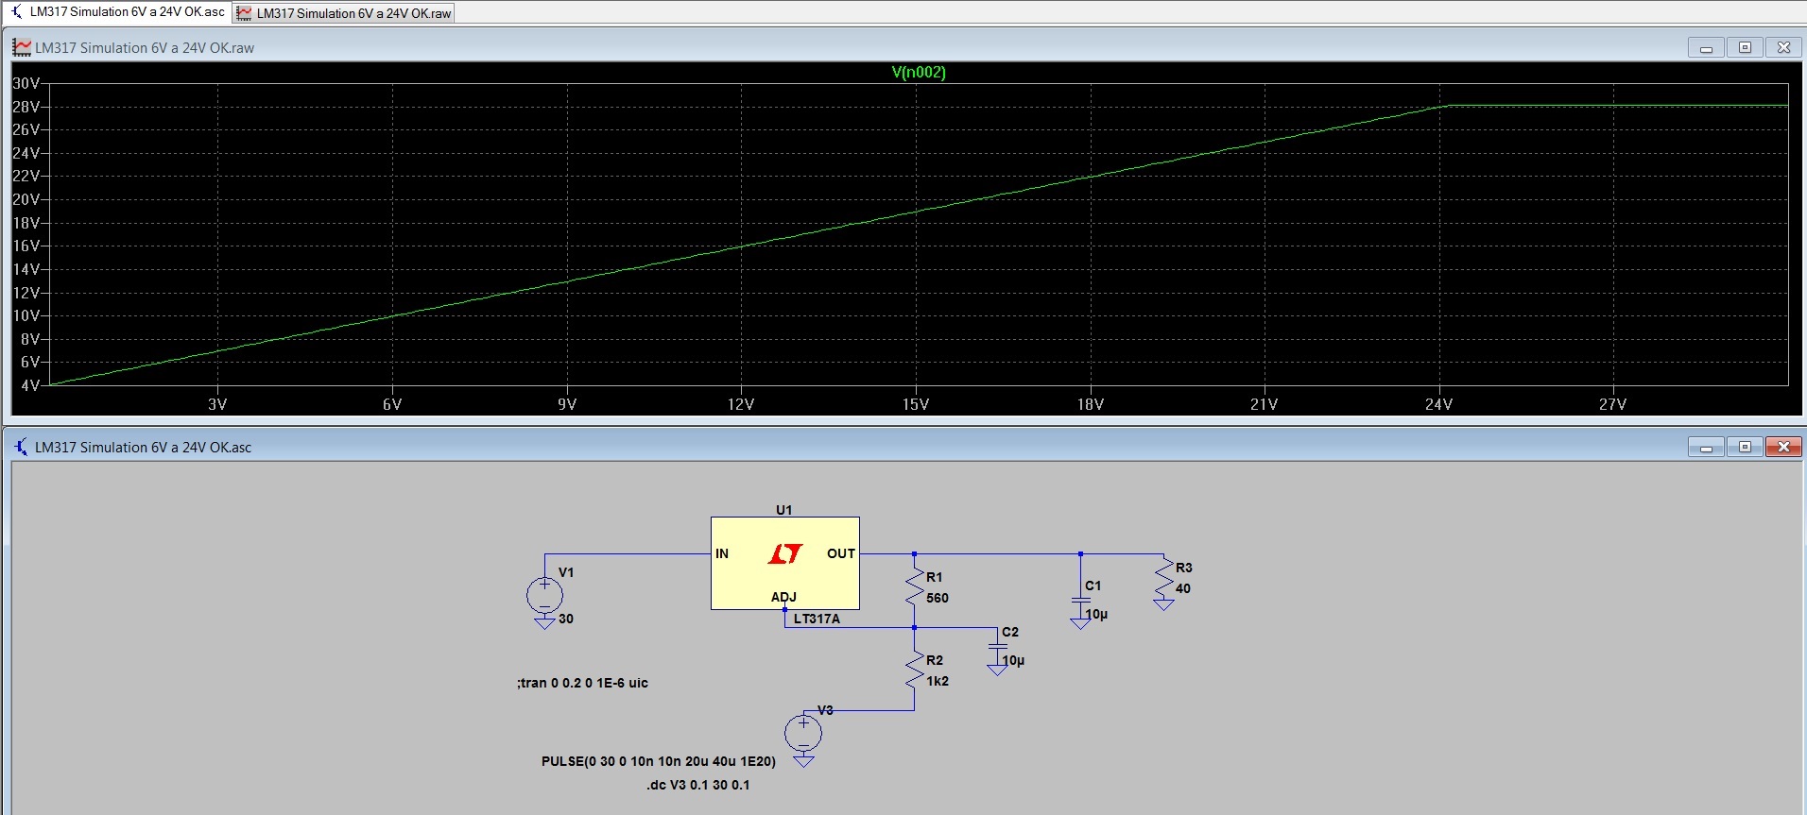Click the 15V label on the horizontal axis

(x=916, y=404)
